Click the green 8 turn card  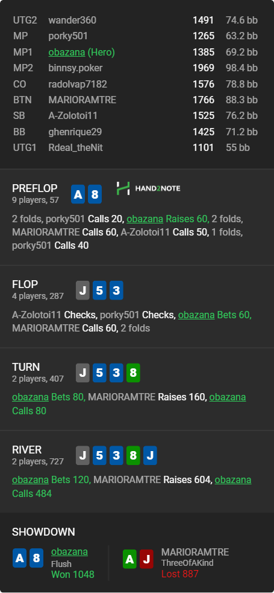[x=134, y=373]
